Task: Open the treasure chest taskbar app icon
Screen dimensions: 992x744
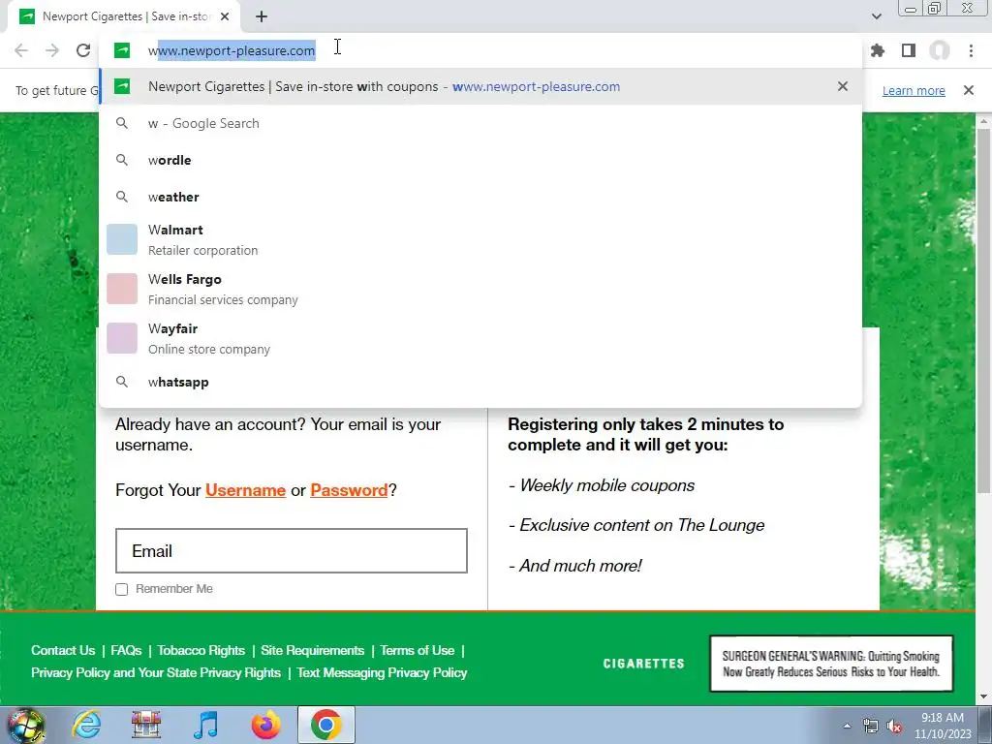Action: click(x=146, y=725)
